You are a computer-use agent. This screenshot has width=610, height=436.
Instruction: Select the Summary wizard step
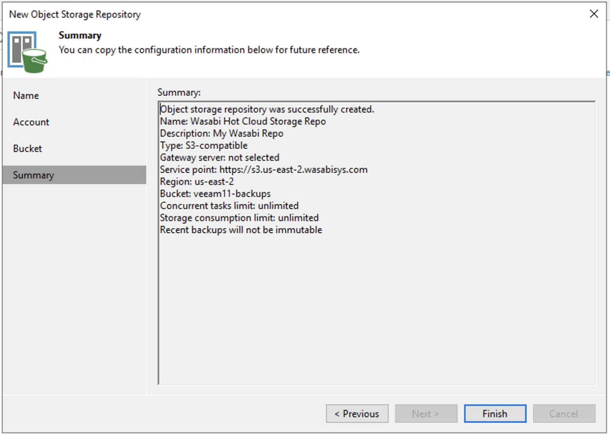pyautogui.click(x=74, y=175)
